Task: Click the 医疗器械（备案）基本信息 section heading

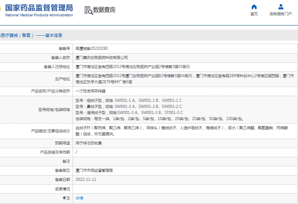Action: click(31, 35)
